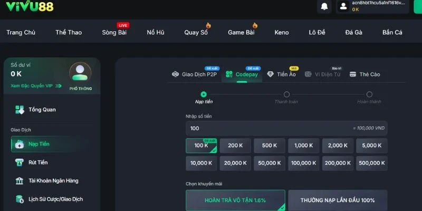This screenshot has width=422, height=211.
Task: Open the user account avatar icon
Action: [343, 6]
